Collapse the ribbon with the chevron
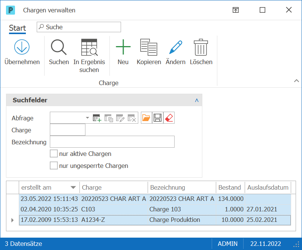302x250 pixels. [296, 81]
